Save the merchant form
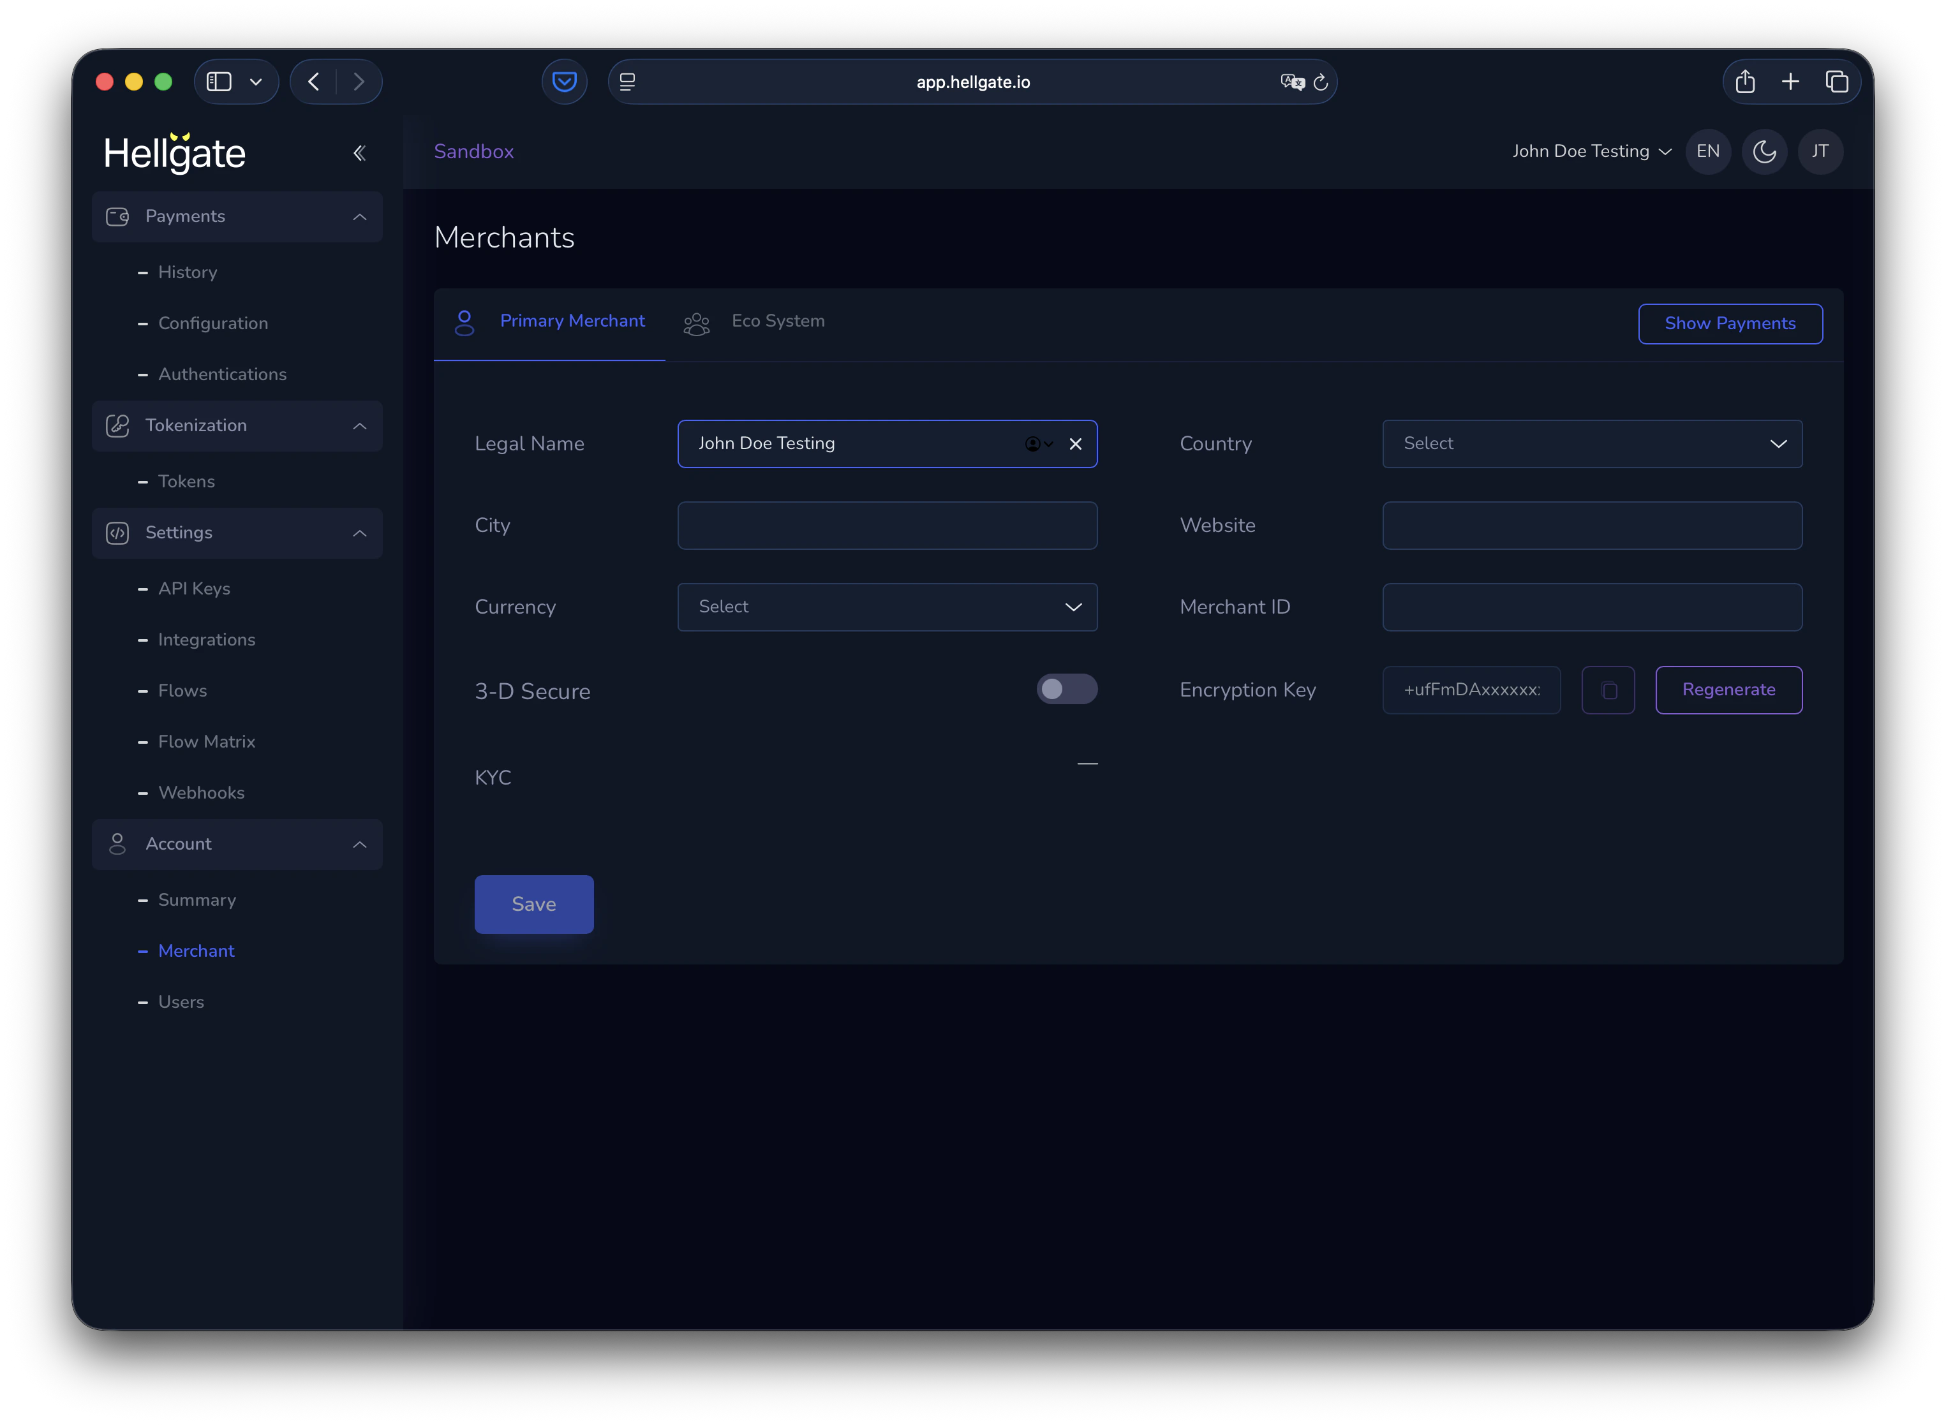Image resolution: width=1946 pixels, height=1425 pixels. point(534,904)
